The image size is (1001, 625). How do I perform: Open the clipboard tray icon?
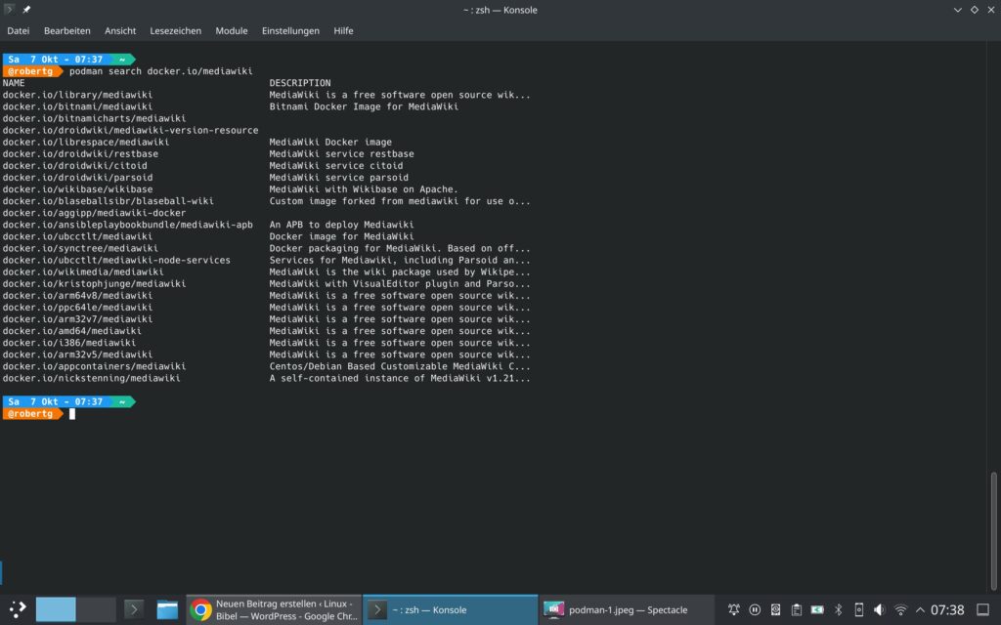(796, 609)
